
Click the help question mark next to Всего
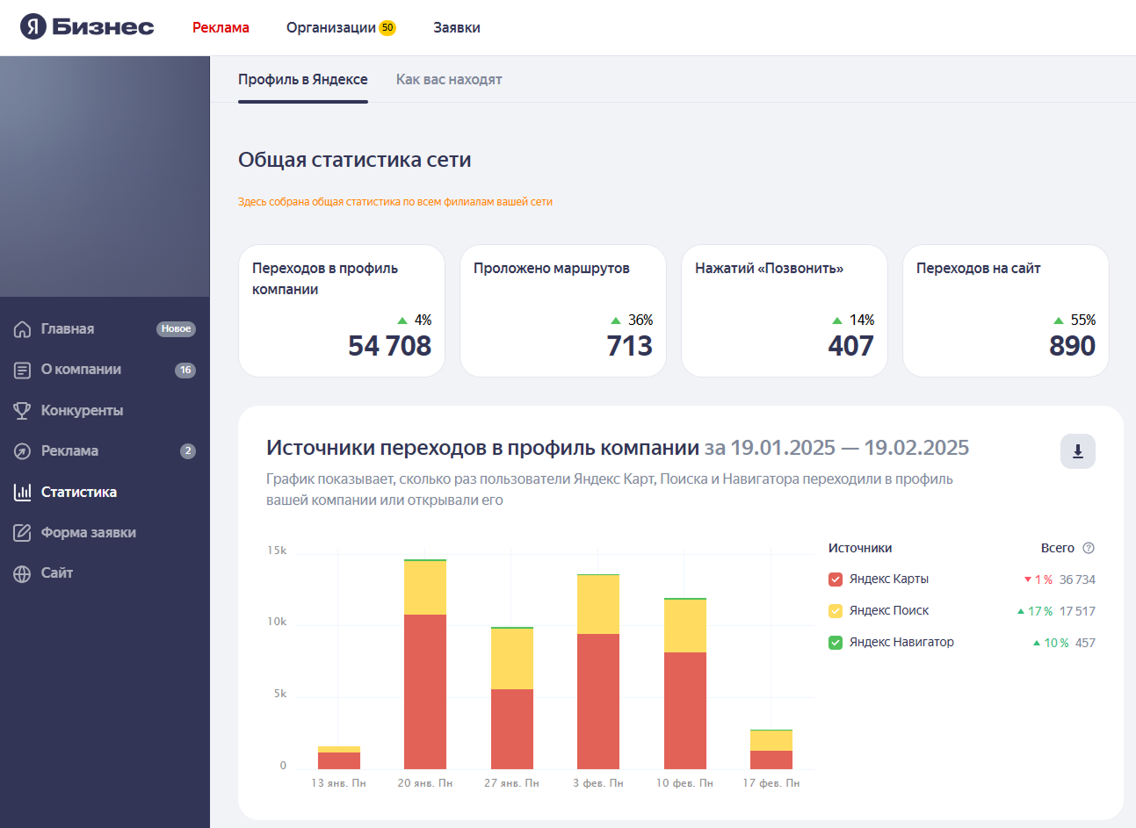pos(1089,548)
